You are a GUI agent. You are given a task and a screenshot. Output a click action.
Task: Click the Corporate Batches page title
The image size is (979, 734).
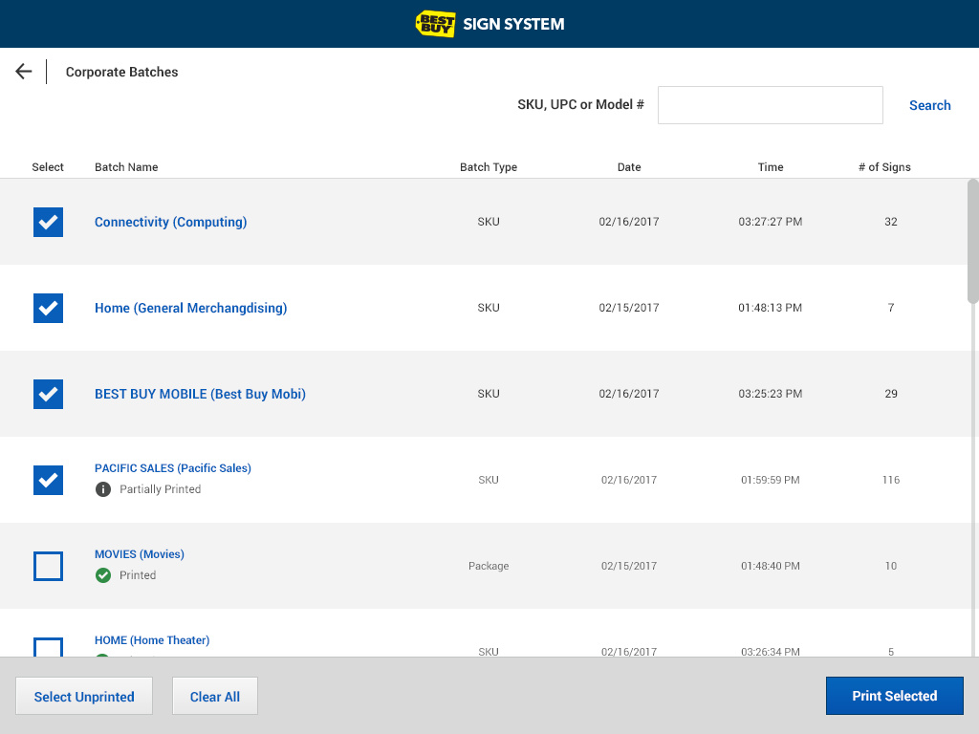pos(121,72)
